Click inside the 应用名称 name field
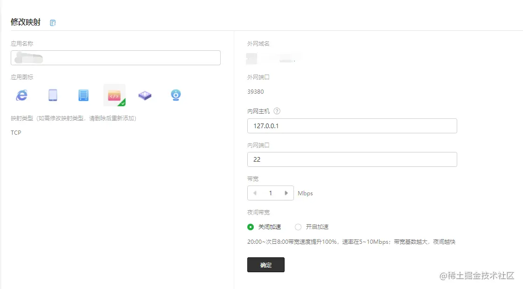The width and height of the screenshot is (523, 289). [x=116, y=57]
